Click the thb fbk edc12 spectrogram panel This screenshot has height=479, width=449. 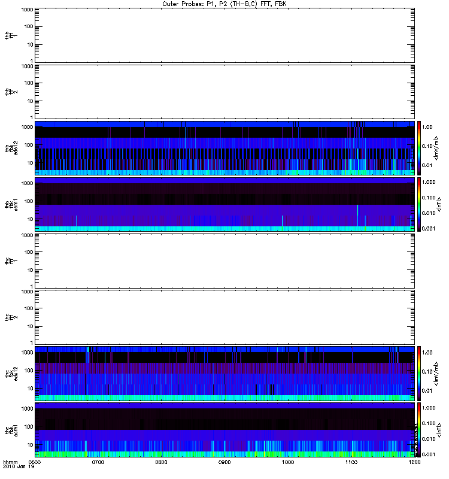224,148
